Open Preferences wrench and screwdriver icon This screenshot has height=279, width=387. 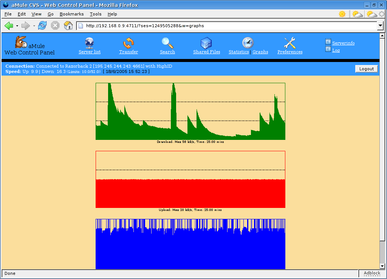click(x=289, y=43)
